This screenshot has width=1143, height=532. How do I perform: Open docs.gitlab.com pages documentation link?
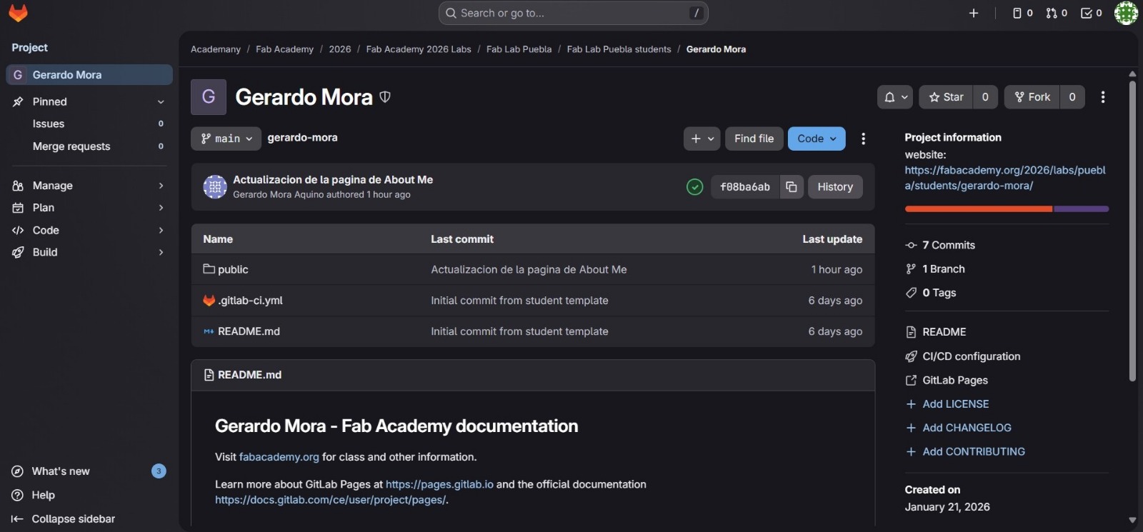coord(330,500)
